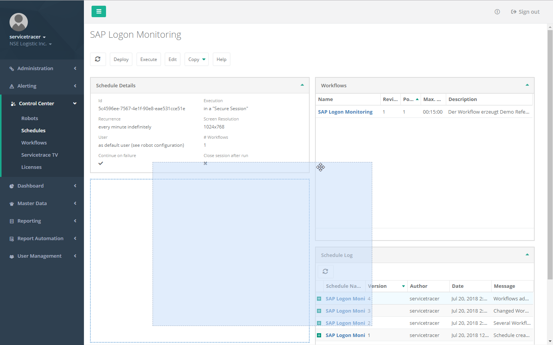The image size is (553, 345).
Task: Expand the User Management sidebar menu
Action: pyautogui.click(x=42, y=256)
